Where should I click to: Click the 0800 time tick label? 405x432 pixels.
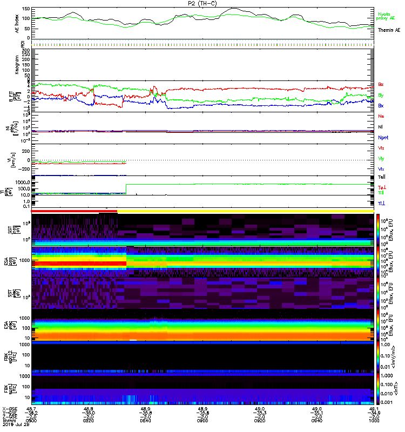(31, 421)
